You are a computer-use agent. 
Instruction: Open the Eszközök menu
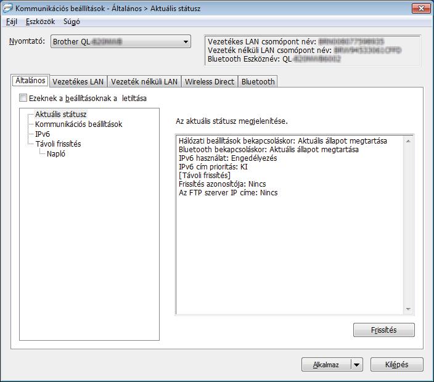[41, 22]
